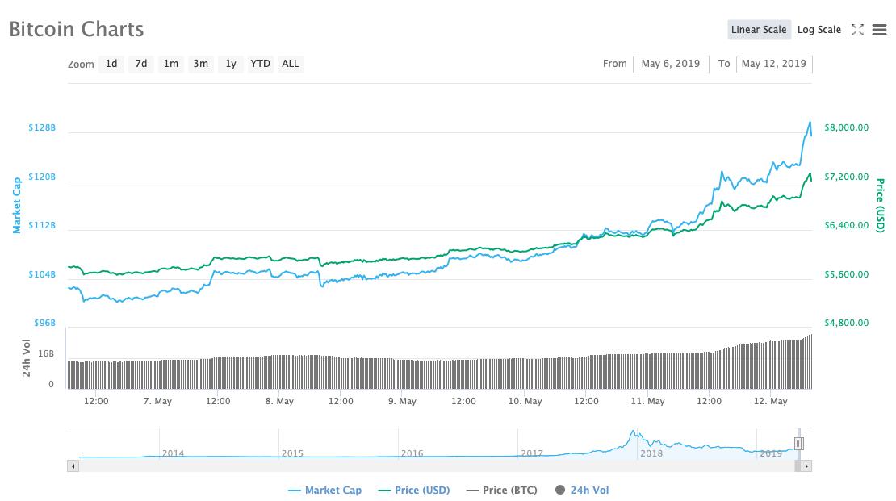
Task: Toggle Price (USD) series in legend
Action: click(414, 491)
